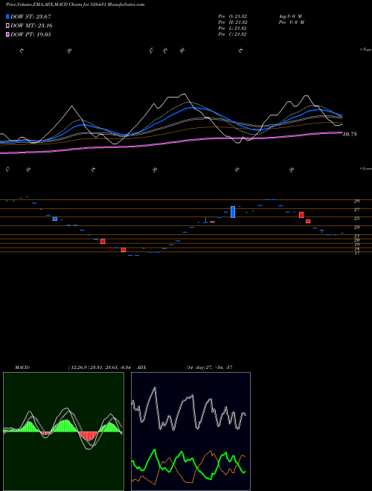The width and height of the screenshot is (372, 491).
Task: Click the Pre C: 21.32 value
Action: pos(232,34)
